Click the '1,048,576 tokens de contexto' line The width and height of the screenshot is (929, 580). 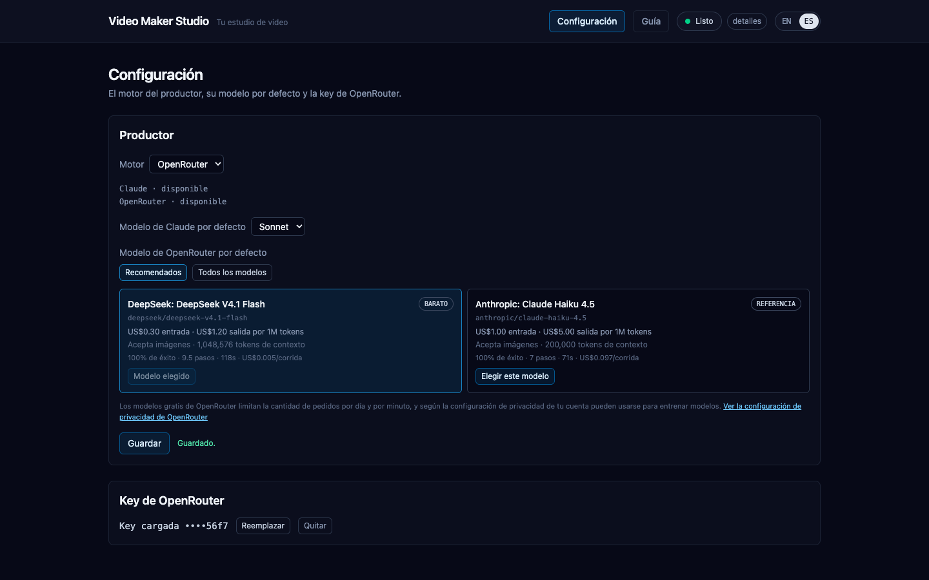click(216, 345)
